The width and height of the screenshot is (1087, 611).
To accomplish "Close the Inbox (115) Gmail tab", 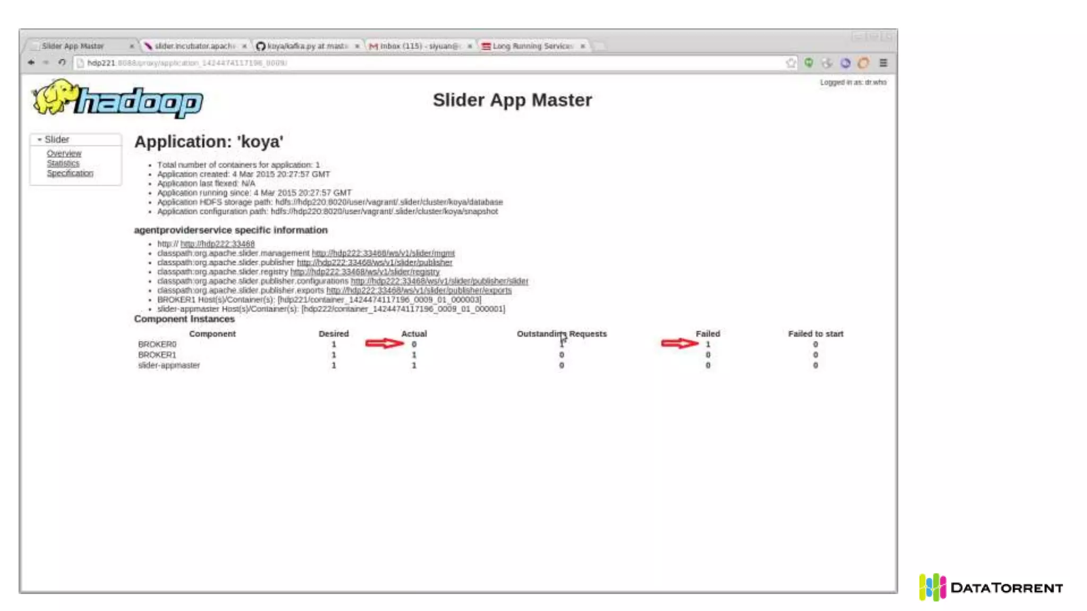I will point(470,47).
